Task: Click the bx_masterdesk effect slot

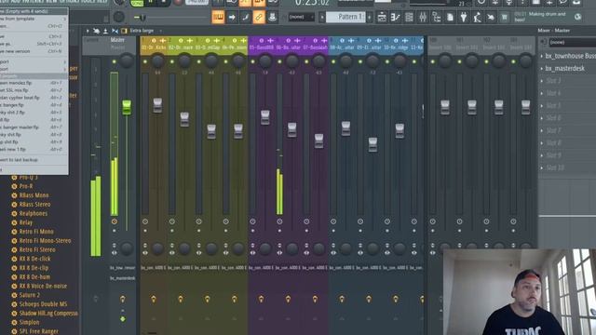Action: (x=568, y=68)
